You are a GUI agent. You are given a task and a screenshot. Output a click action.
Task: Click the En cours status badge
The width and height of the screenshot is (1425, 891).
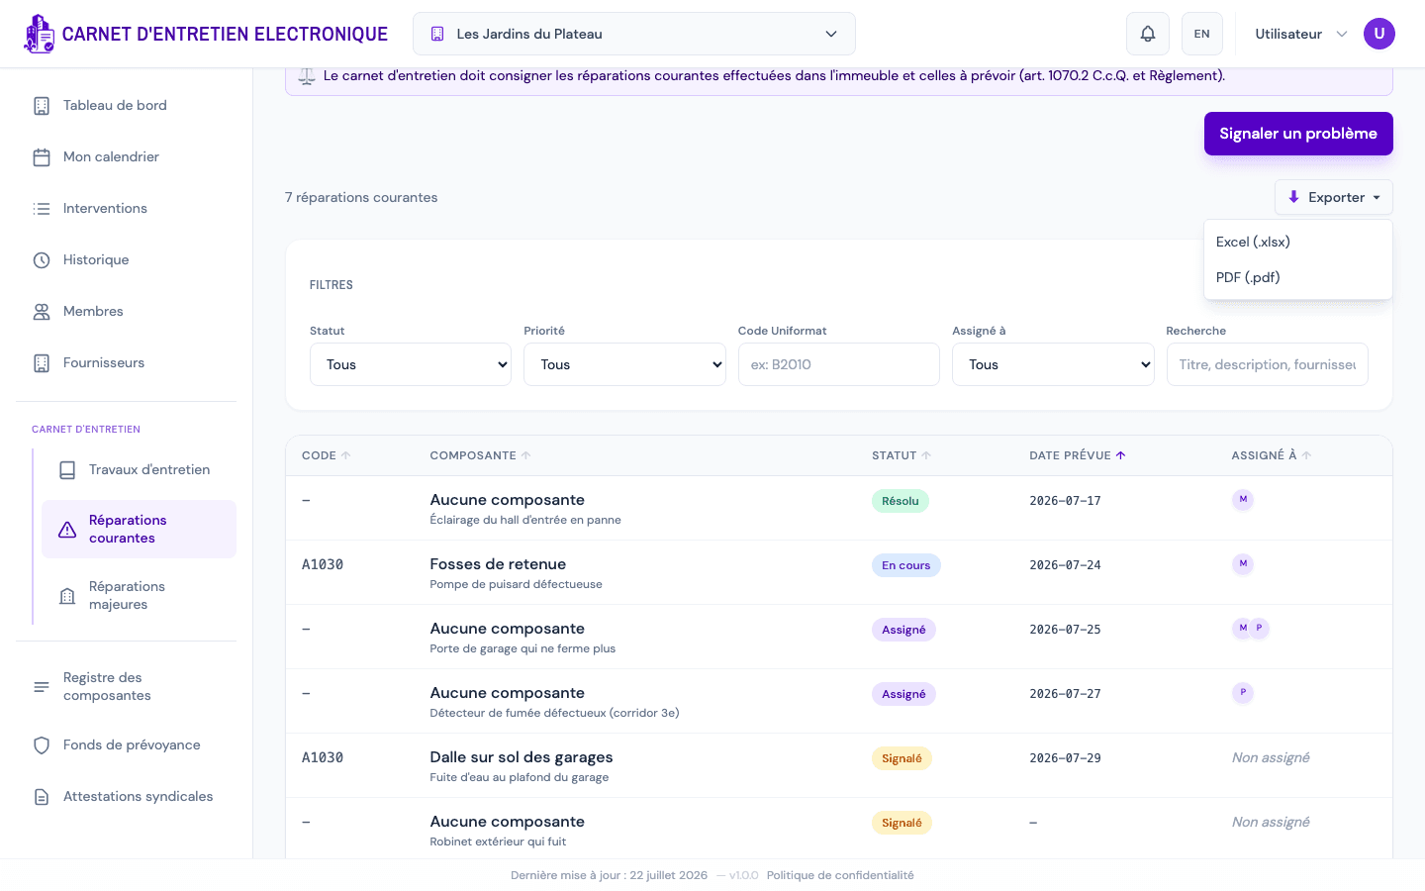click(x=906, y=565)
